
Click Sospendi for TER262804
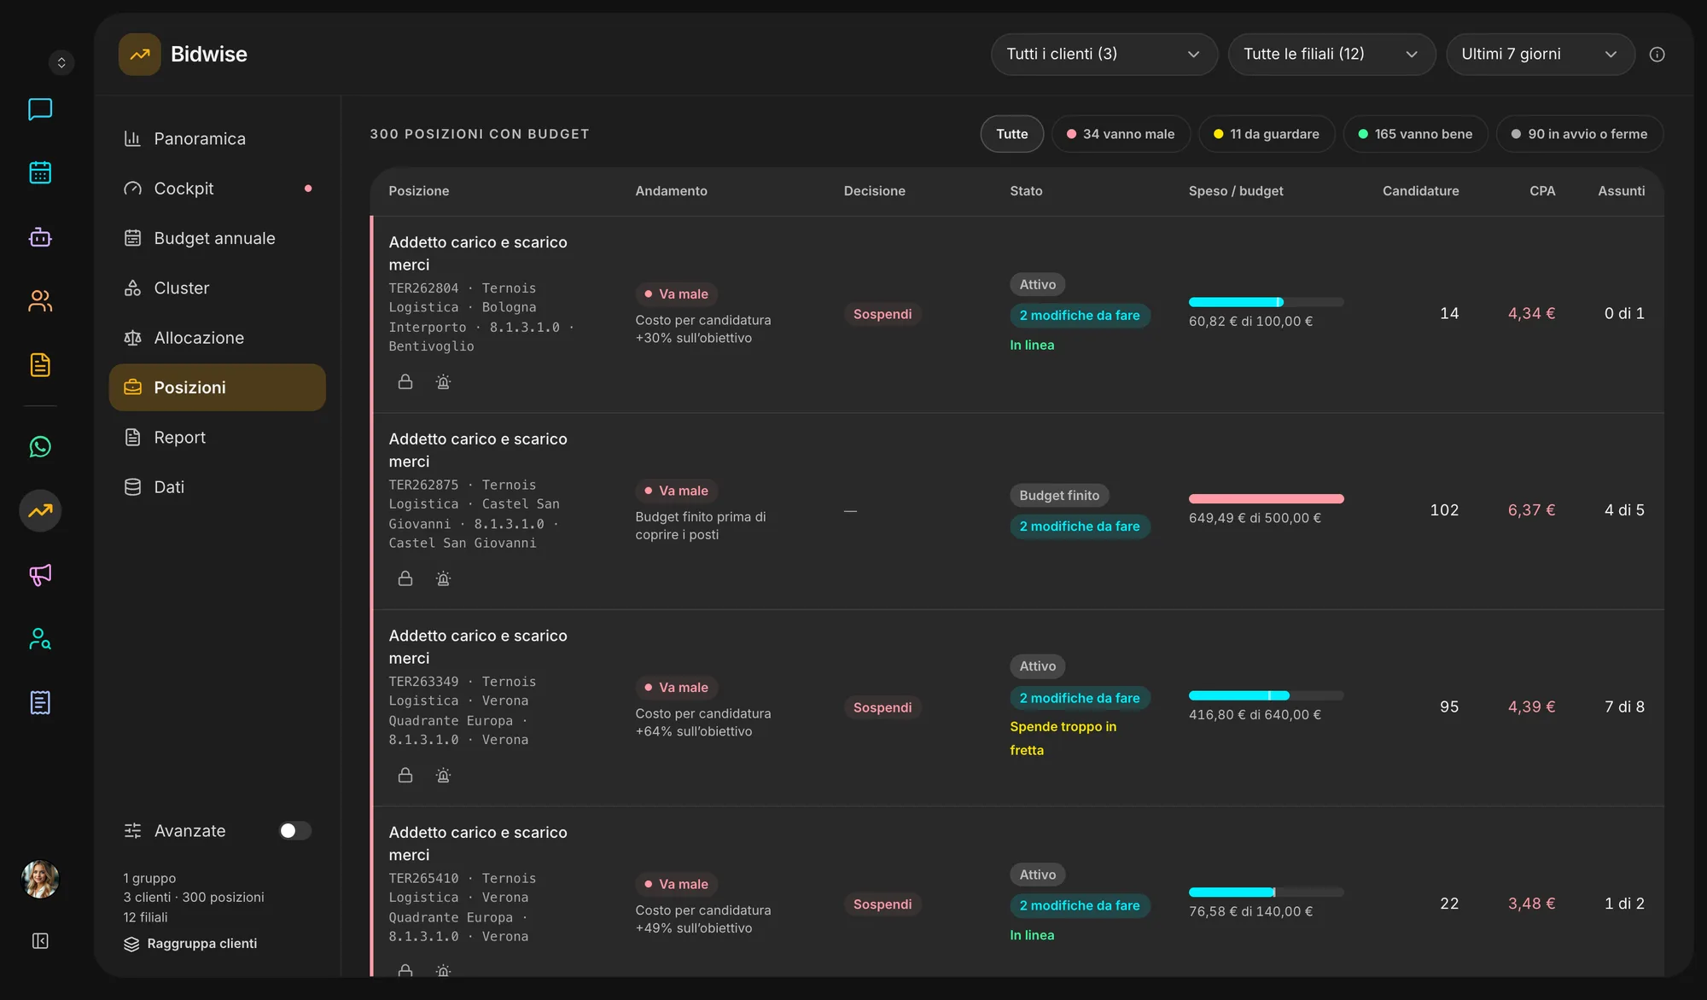tap(883, 314)
